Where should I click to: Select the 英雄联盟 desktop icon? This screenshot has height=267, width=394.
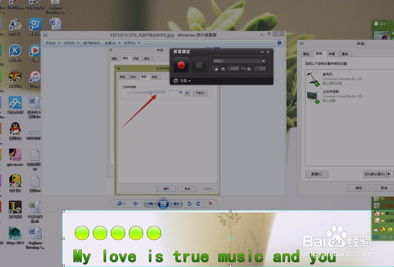(x=15, y=210)
